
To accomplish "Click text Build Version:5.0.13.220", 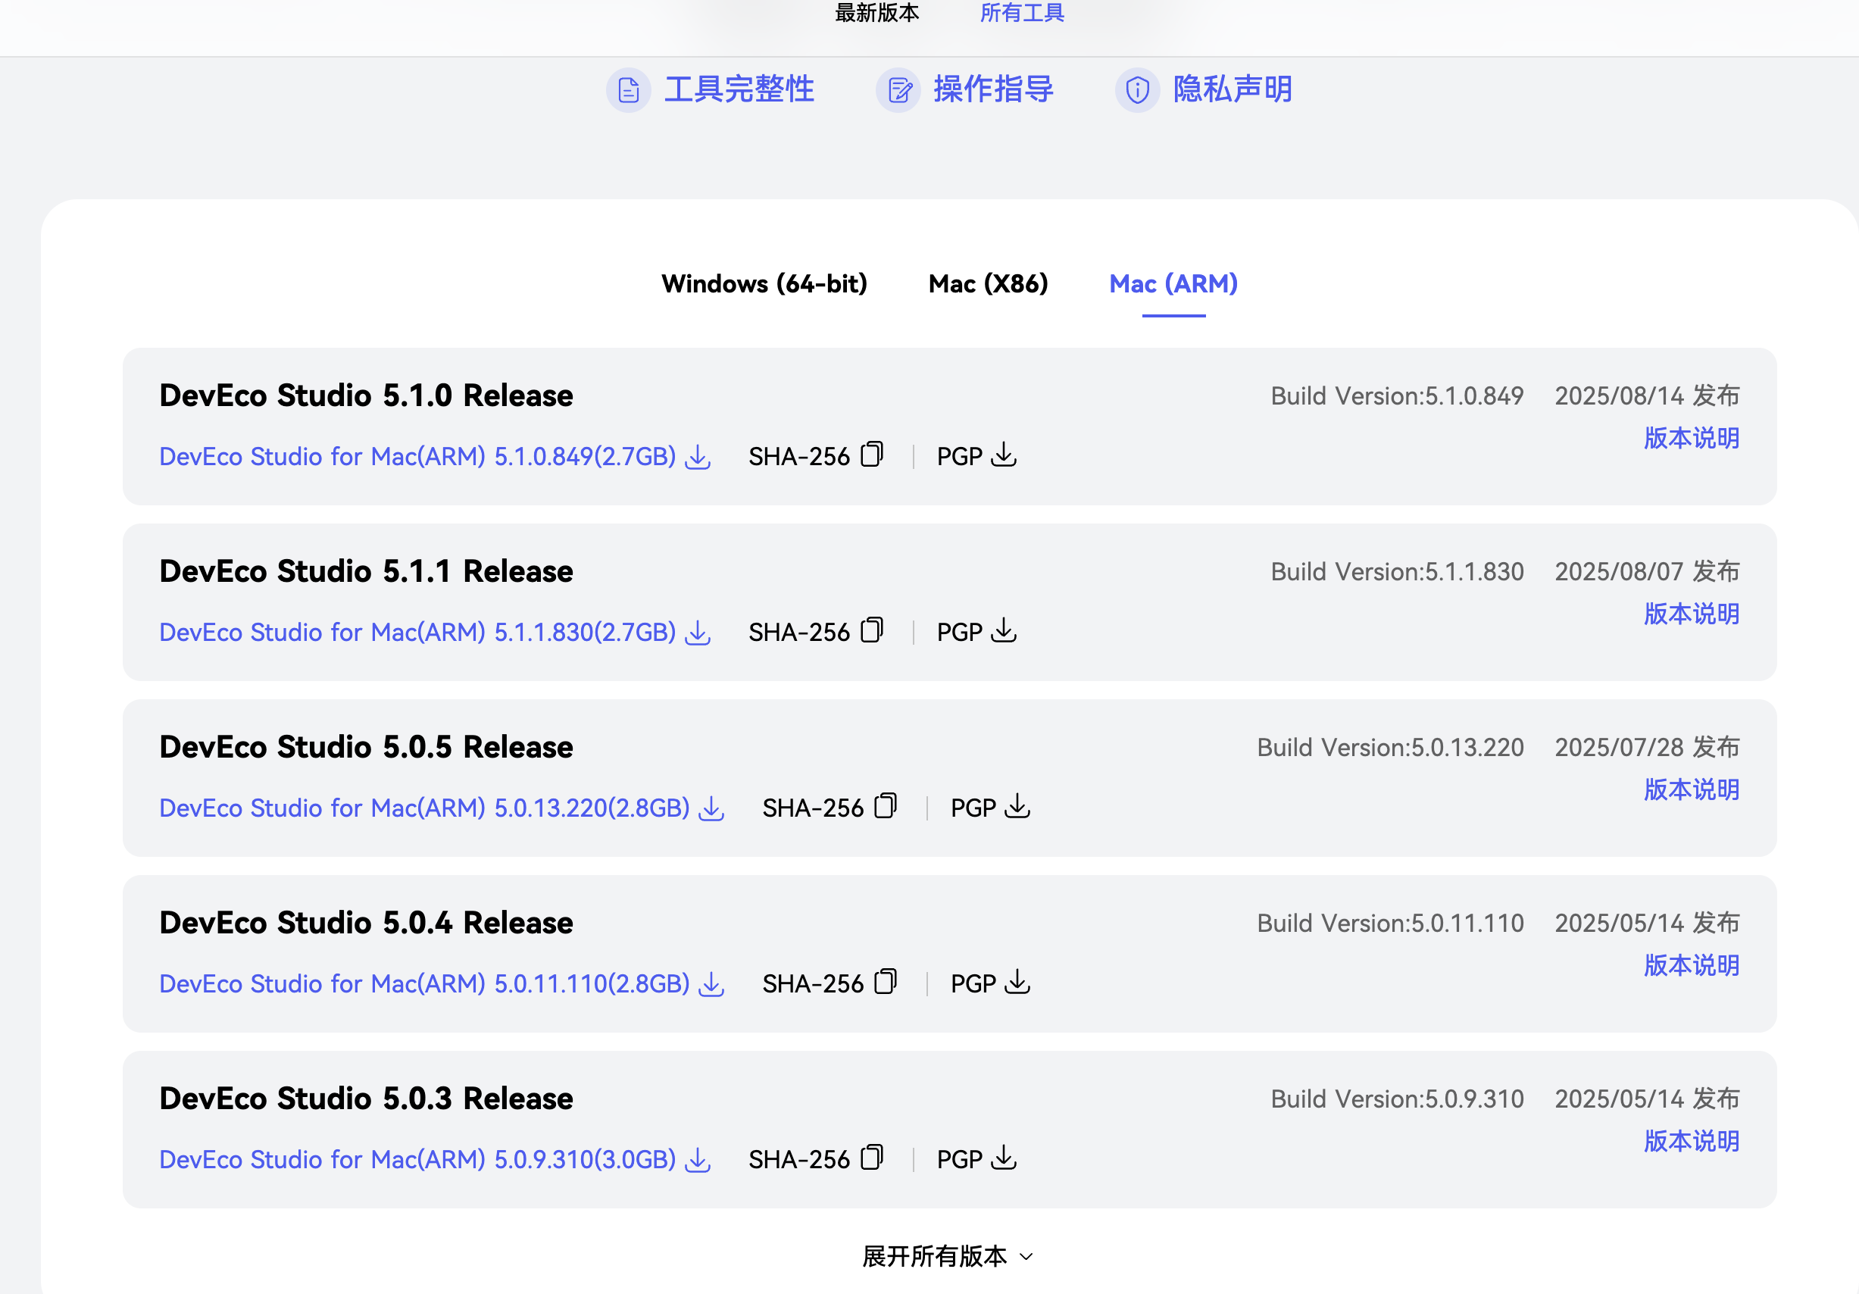I will tap(1390, 748).
